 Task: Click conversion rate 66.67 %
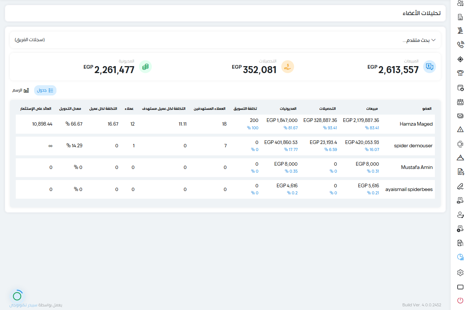[x=74, y=124]
